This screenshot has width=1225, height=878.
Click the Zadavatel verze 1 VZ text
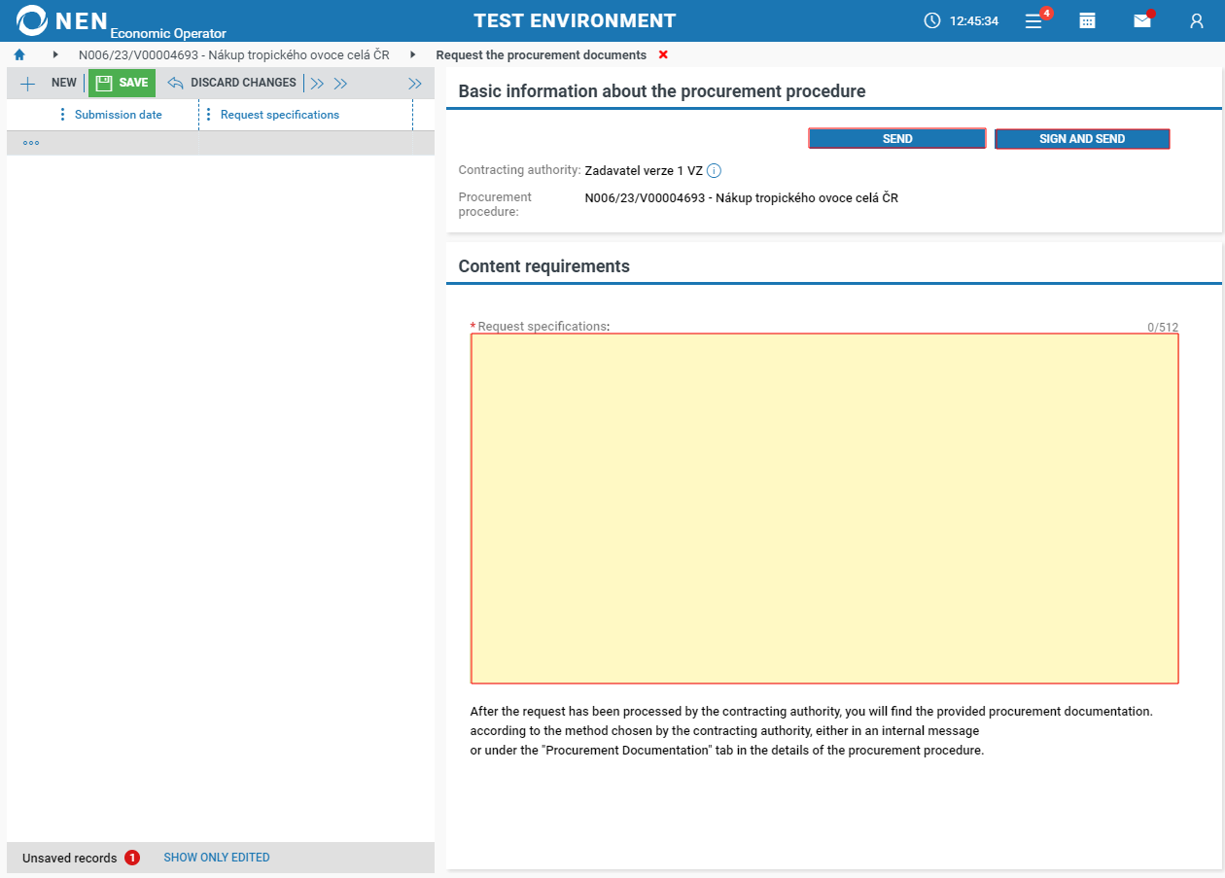(644, 171)
